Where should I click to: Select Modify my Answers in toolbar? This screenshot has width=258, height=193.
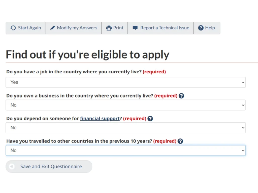coord(77,28)
